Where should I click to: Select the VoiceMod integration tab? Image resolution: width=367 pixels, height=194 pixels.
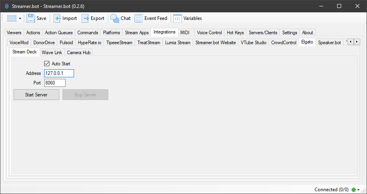(19, 43)
